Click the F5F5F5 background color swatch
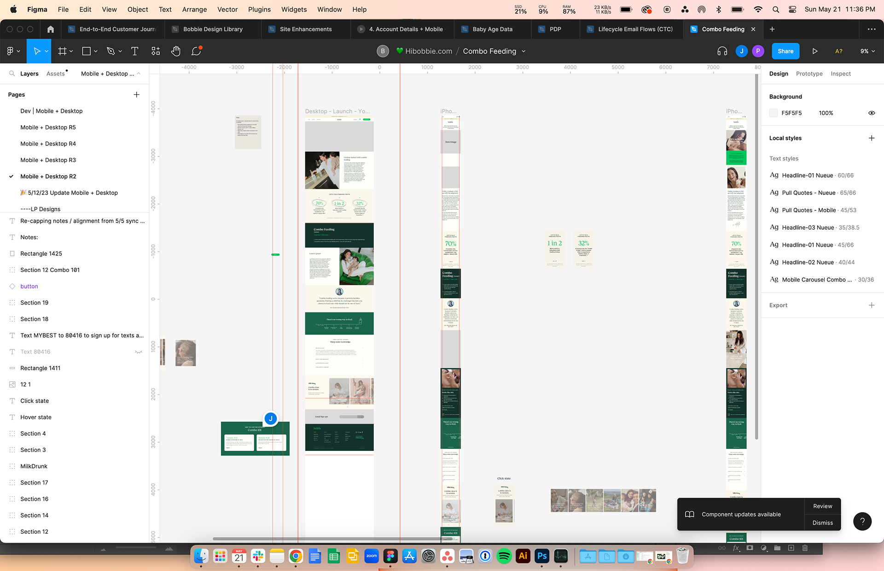Viewport: 884px width, 571px height. coord(773,113)
